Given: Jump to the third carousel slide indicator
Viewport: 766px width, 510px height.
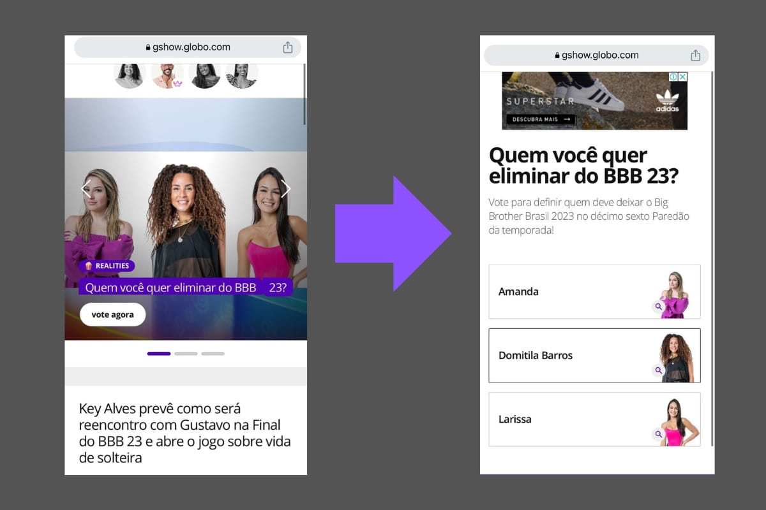Looking at the screenshot, I should (213, 353).
